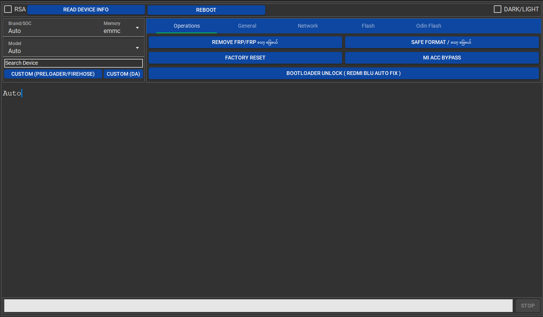Switch to the Flash tab
This screenshot has width=543, height=317.
pos(368,26)
